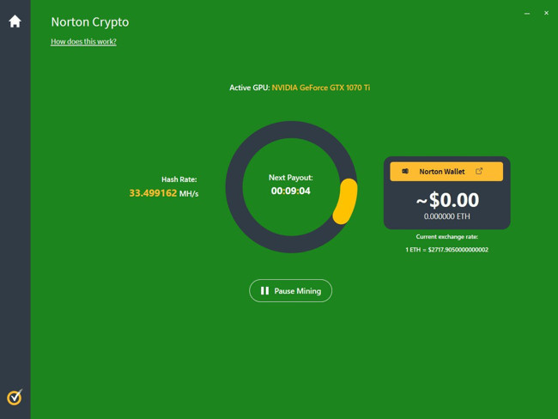Click the yellow progress segment on payout ring
Image resolution: width=558 pixels, height=419 pixels.
click(x=346, y=202)
